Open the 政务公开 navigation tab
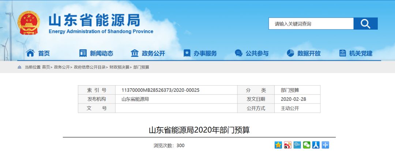The image size is (395, 151). [148, 53]
